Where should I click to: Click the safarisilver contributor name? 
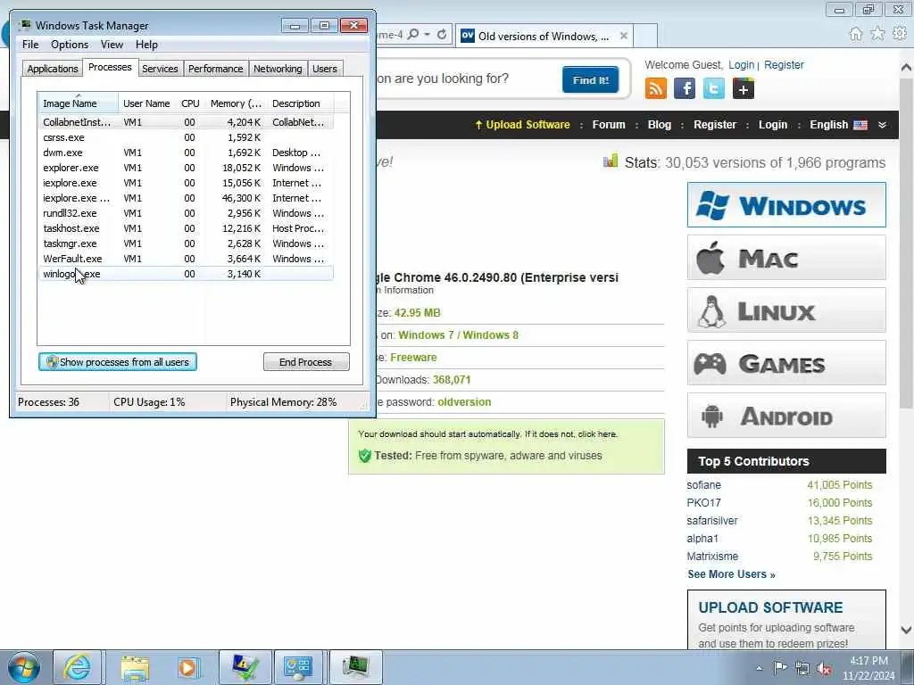point(711,521)
